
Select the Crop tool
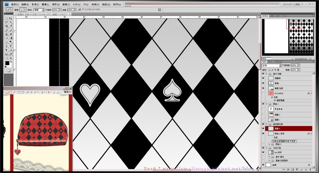(x=7, y=26)
